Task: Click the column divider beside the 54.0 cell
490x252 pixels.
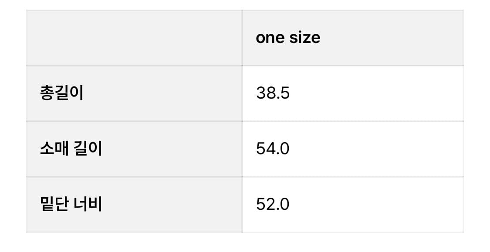Action: [242, 149]
